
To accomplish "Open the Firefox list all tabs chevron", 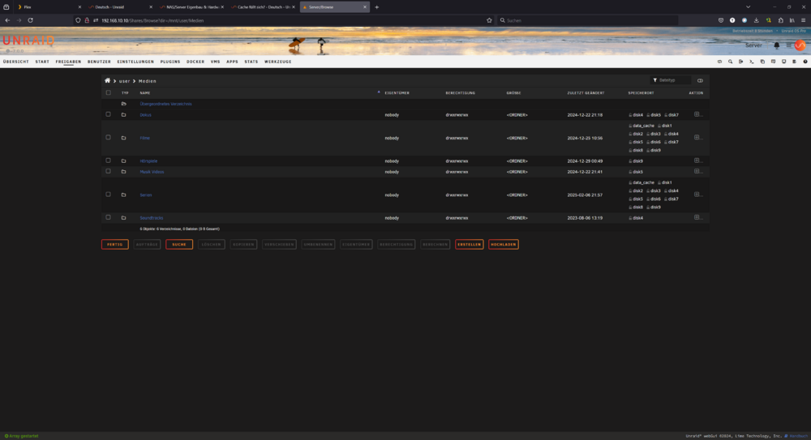I will (748, 7).
